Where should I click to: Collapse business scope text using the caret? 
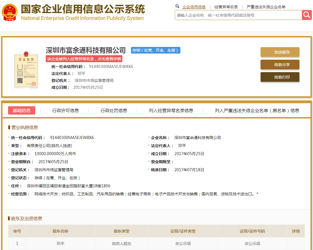(257, 194)
